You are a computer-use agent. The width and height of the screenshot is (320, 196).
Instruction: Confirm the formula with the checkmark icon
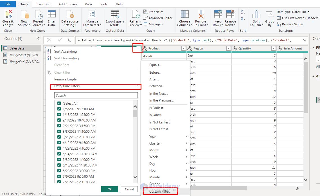click(60, 40)
